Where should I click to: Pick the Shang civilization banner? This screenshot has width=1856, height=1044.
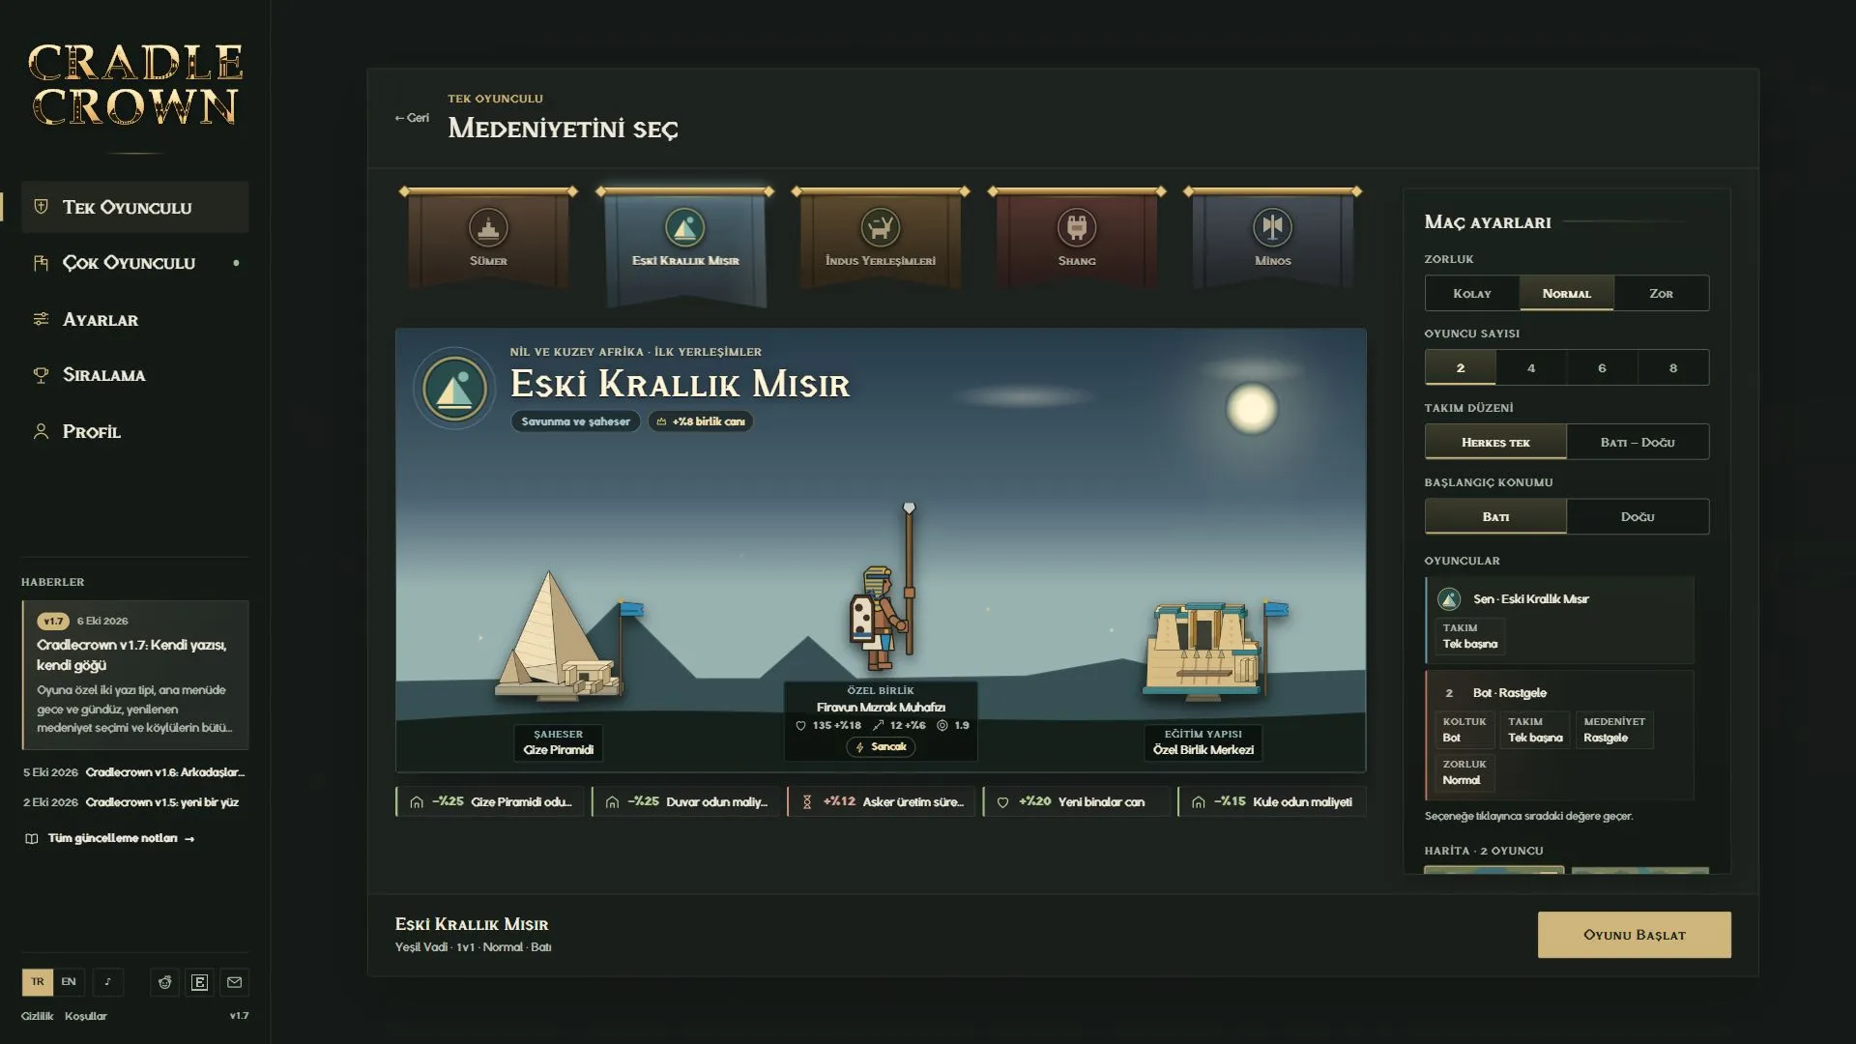(1076, 238)
